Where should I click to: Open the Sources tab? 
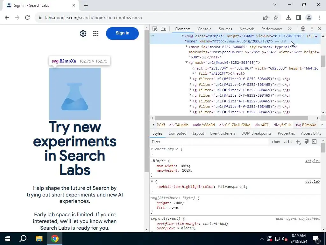click(x=225, y=29)
